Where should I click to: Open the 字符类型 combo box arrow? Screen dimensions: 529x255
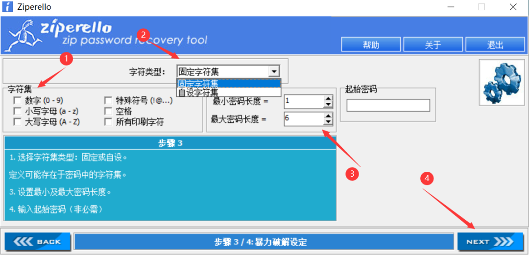tap(274, 71)
